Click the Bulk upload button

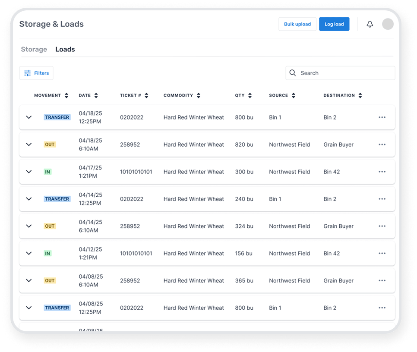[297, 24]
